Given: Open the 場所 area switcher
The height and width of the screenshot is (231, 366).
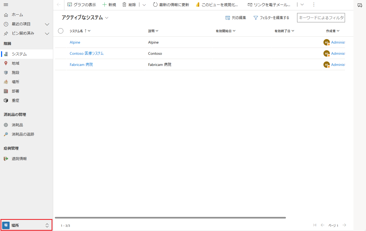Looking at the screenshot, I should pyautogui.click(x=26, y=225).
